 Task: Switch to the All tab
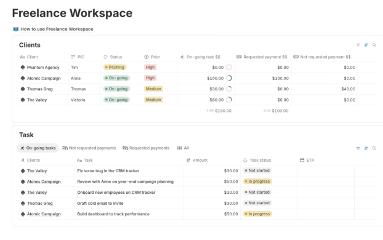183,148
